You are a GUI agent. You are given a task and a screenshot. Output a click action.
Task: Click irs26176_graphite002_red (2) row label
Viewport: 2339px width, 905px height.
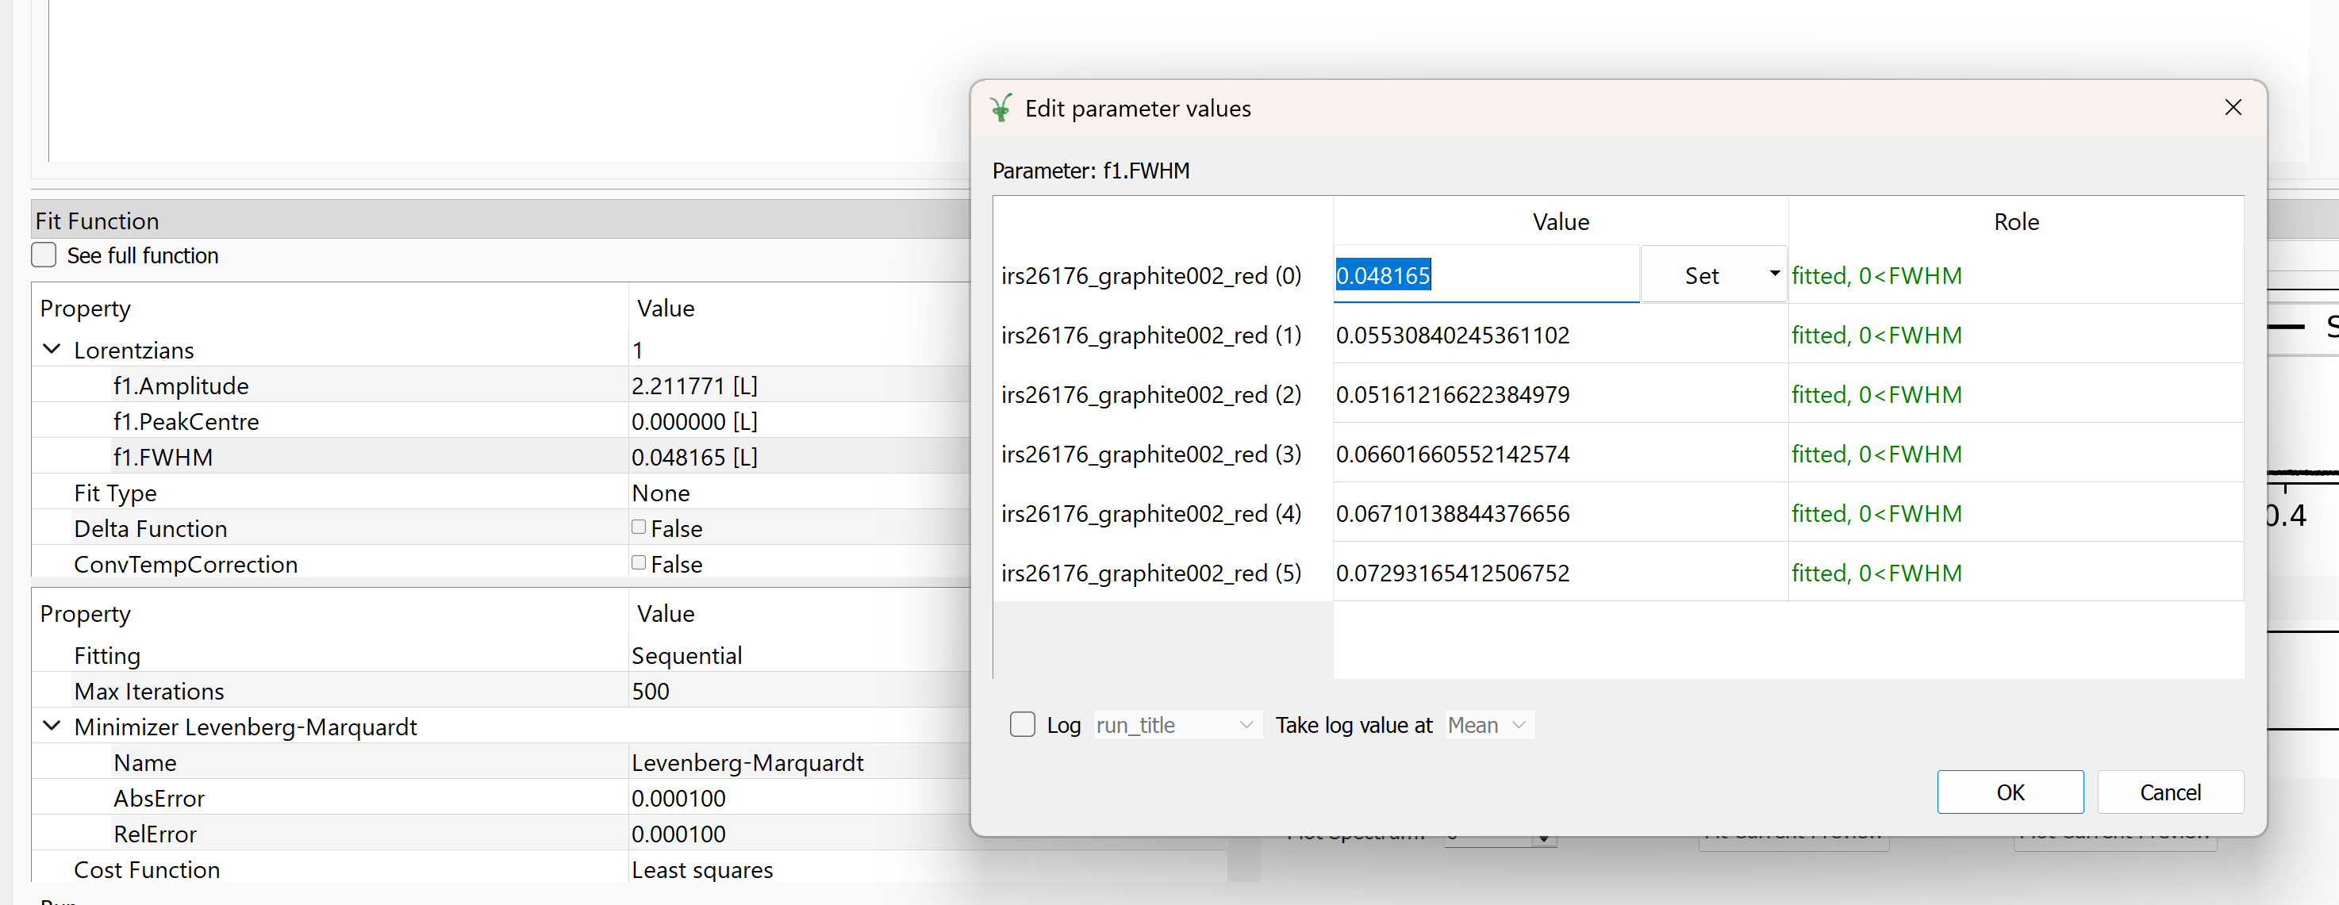(x=1150, y=394)
